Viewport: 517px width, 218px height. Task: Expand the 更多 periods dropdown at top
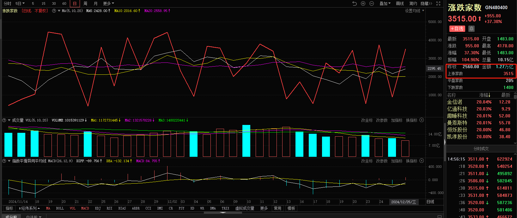(108, 3)
